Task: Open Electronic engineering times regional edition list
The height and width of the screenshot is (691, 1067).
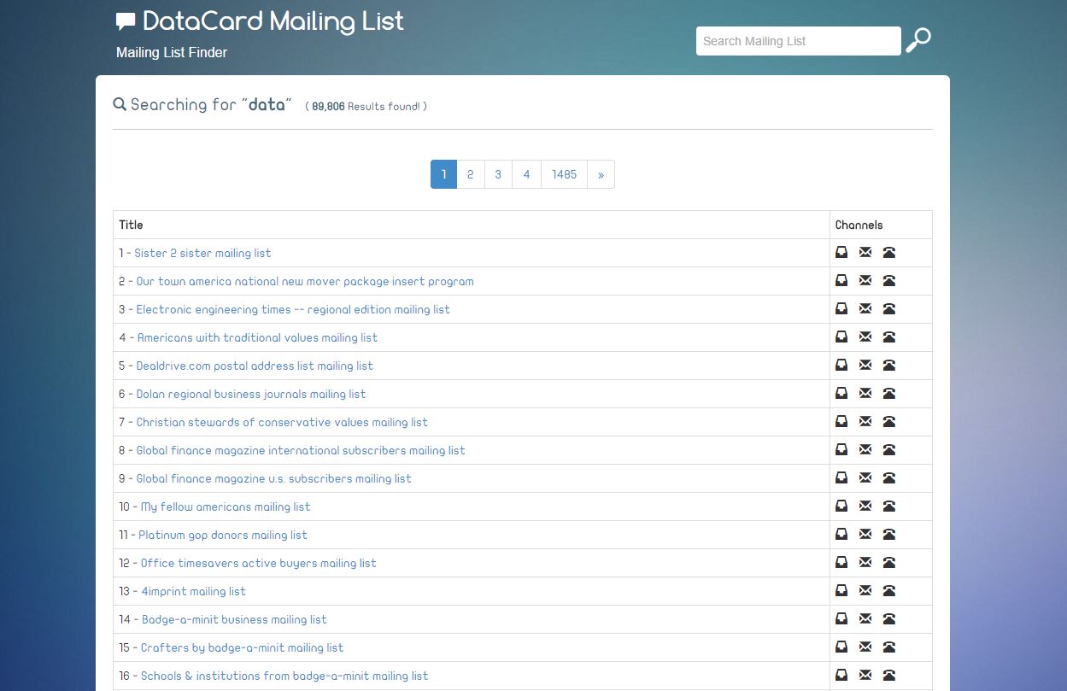Action: click(293, 309)
